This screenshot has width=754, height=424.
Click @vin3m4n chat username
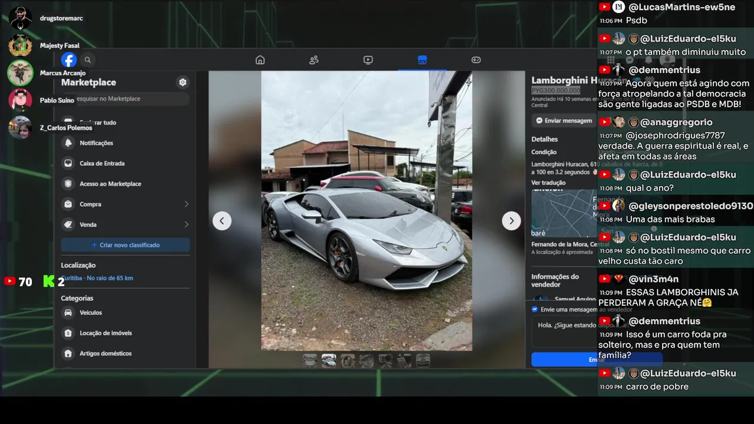[653, 279]
